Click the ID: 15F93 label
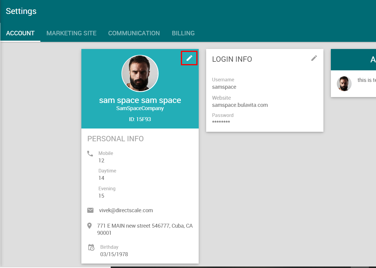 (x=140, y=119)
